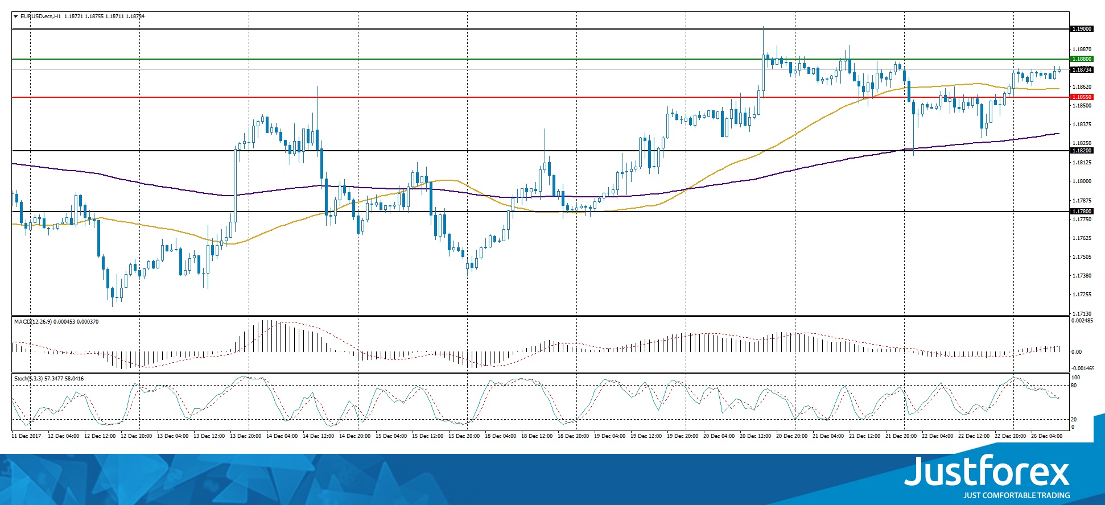Click the 1.18250 price axis label

[x=1082, y=143]
